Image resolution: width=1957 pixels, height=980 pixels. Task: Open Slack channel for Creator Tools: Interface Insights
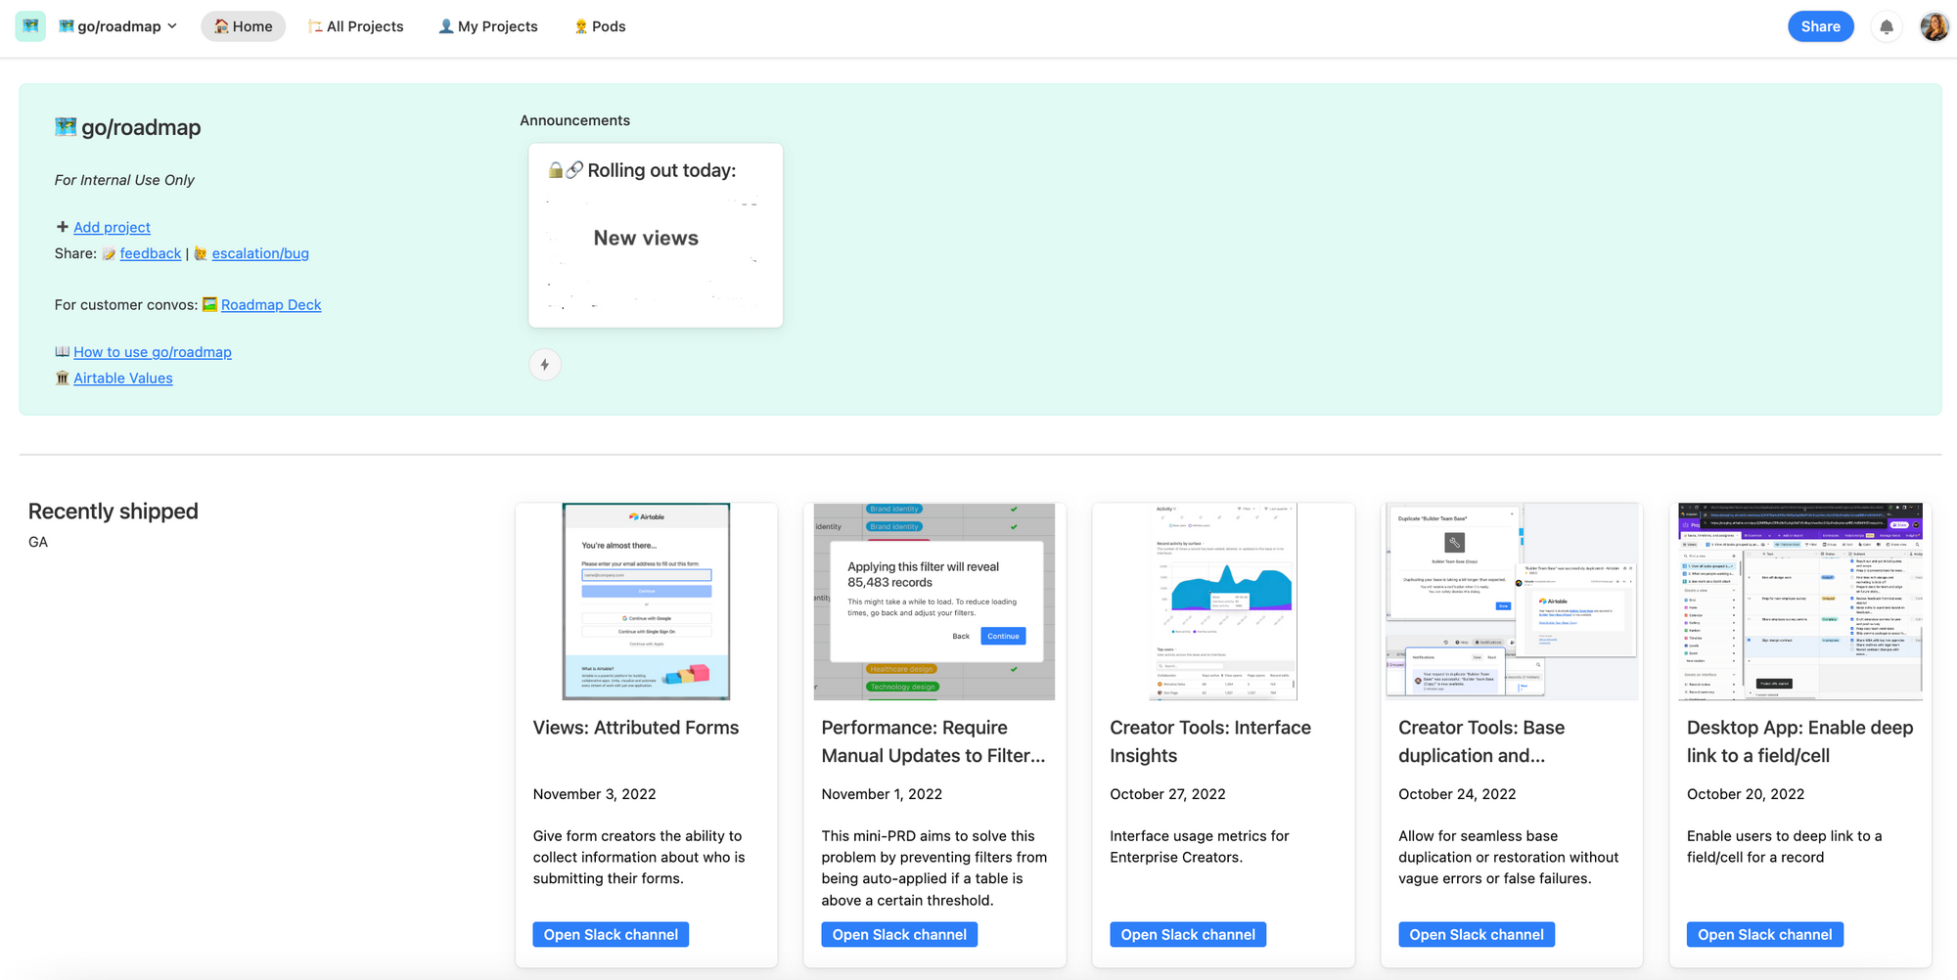[1188, 935]
